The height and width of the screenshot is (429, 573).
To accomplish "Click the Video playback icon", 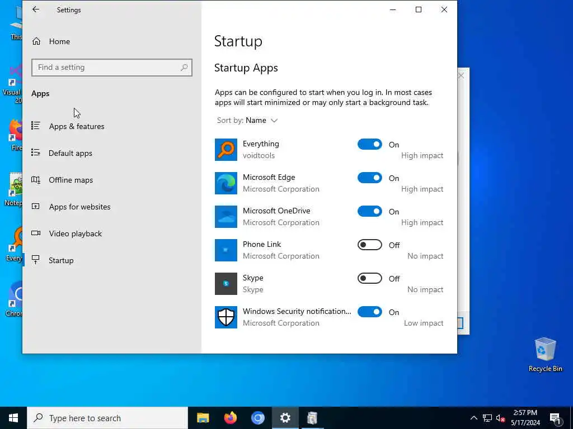I will [35, 233].
